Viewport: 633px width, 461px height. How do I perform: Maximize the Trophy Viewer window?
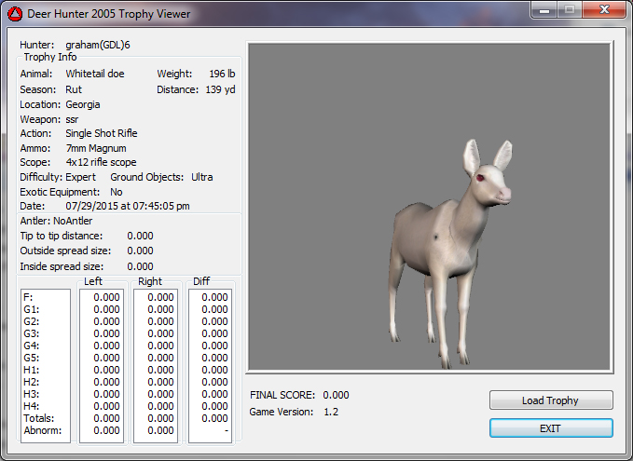[x=570, y=9]
